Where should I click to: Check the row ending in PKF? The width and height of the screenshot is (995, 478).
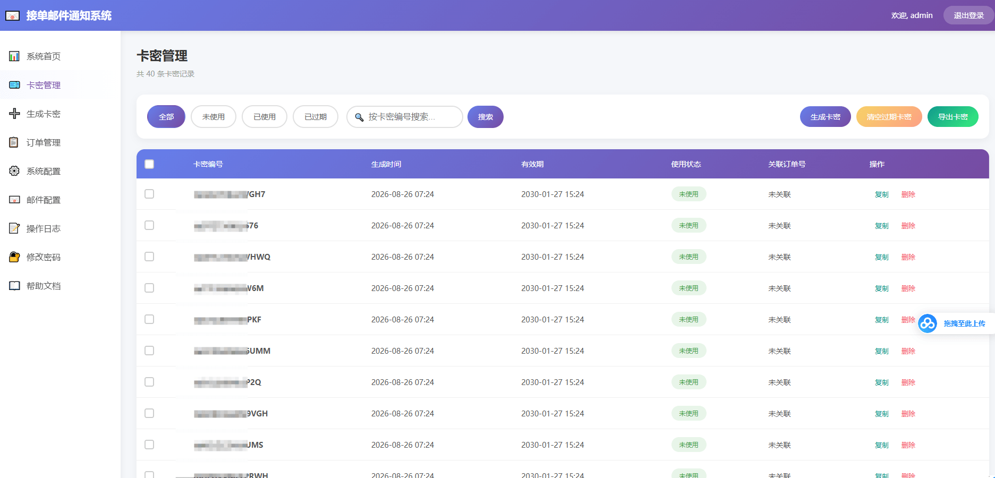pyautogui.click(x=149, y=319)
